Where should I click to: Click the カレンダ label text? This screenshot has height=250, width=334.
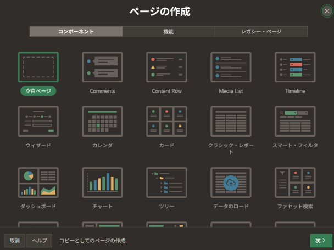(103, 145)
